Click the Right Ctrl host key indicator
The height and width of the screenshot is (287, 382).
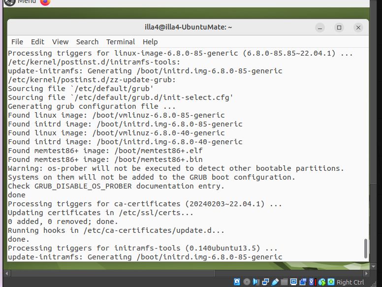tap(350, 282)
